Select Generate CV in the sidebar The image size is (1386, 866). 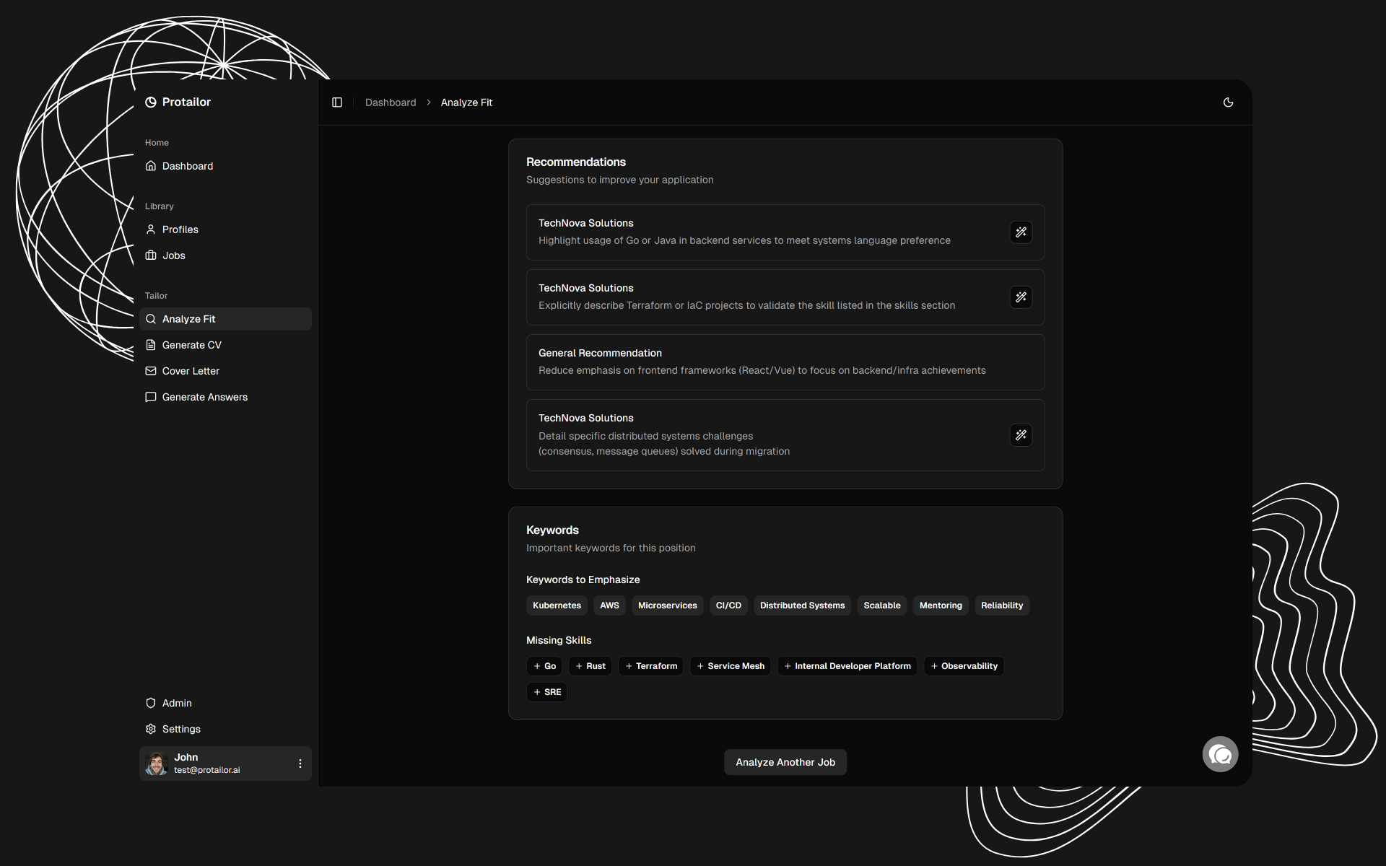tap(191, 345)
